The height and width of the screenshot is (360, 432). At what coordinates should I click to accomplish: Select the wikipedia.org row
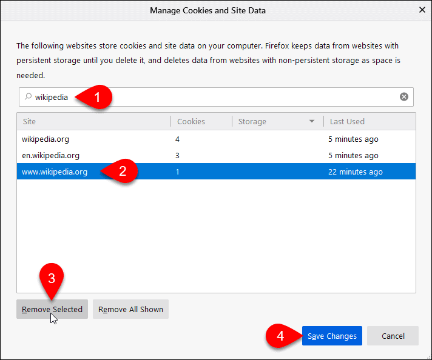[x=216, y=139]
